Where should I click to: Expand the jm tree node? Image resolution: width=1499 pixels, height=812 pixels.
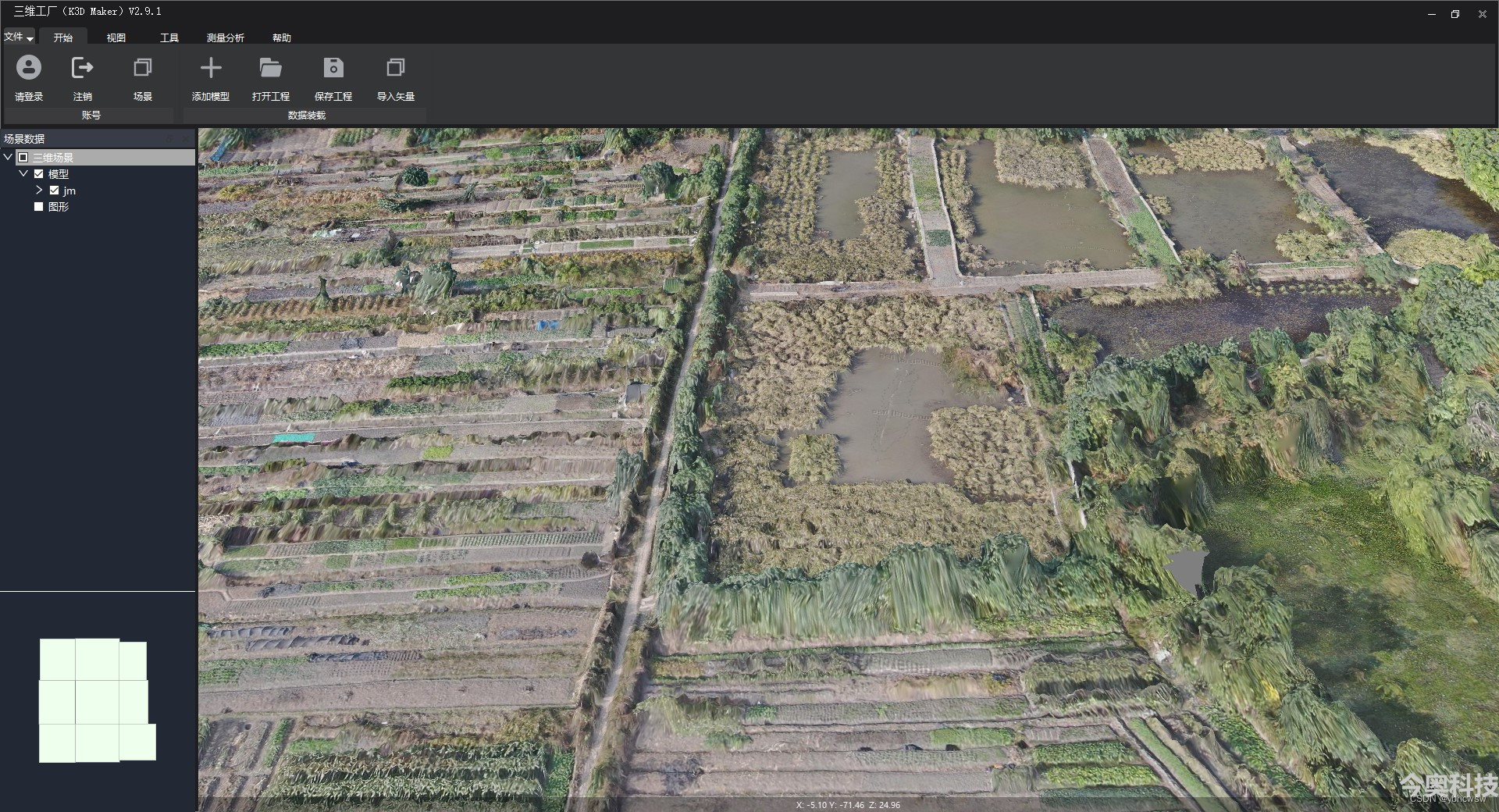(39, 190)
